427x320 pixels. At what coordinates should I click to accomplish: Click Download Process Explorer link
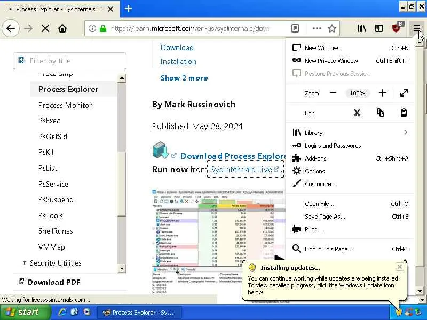pos(233,156)
